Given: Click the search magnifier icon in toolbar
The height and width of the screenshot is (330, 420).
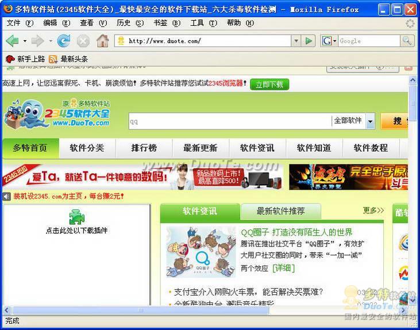Looking at the screenshot, I should point(407,41).
